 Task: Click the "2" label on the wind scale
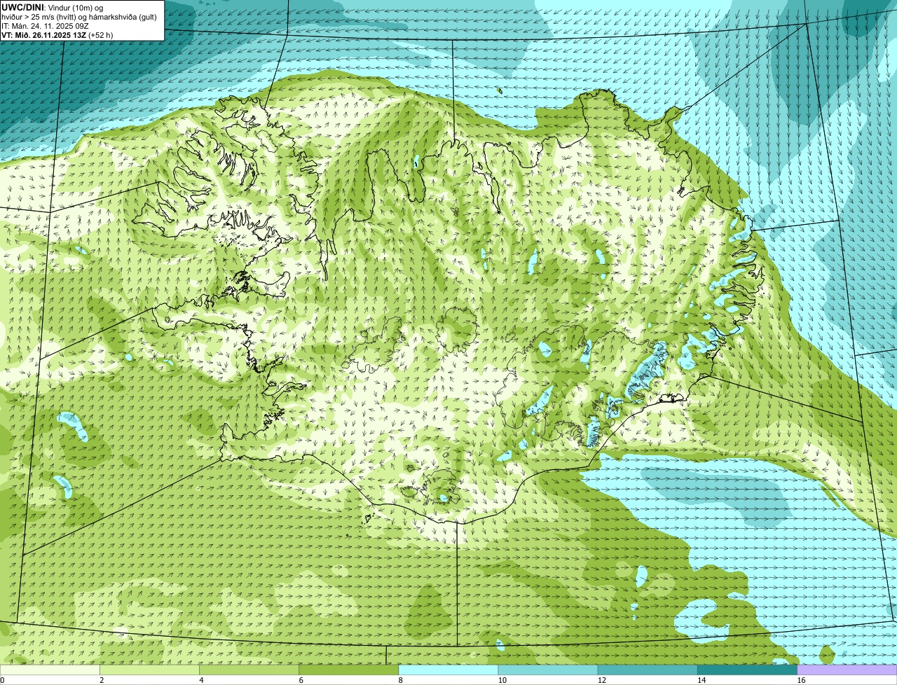pyautogui.click(x=102, y=680)
